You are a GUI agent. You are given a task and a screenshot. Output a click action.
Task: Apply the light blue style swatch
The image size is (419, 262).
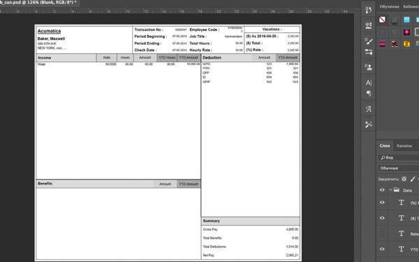[x=406, y=20]
